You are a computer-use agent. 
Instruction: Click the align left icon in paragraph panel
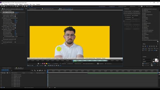[143, 46]
